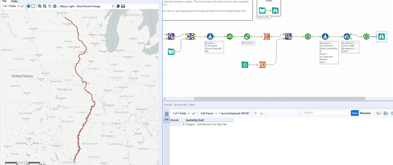This screenshot has height=165, width=393.
Task: Select the Browse tool in Output container
Action: [275, 11]
